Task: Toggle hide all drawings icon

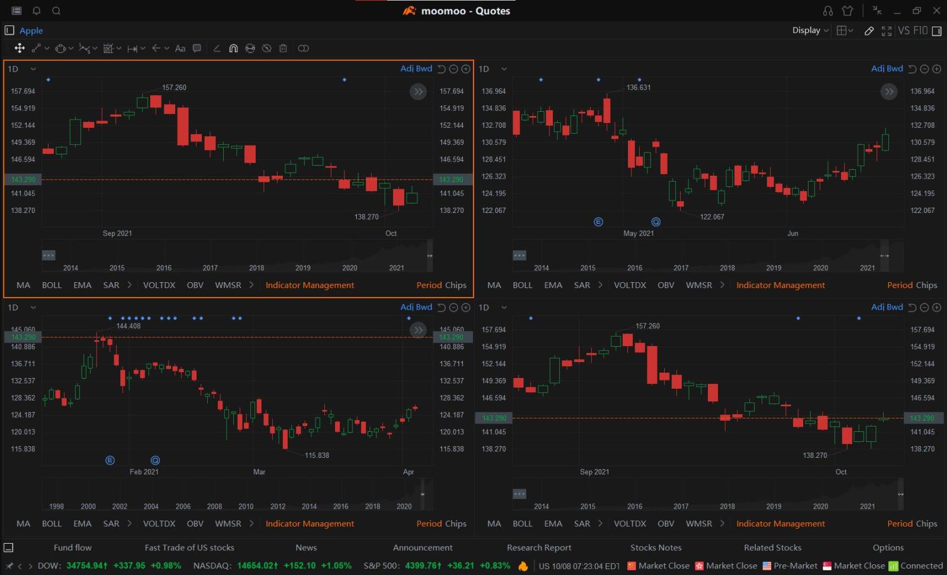Action: click(266, 49)
